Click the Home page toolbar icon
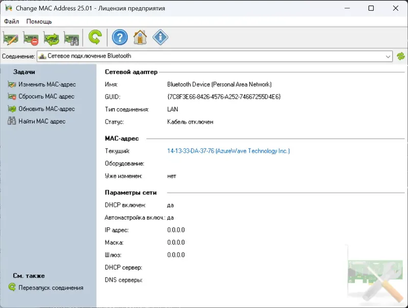The width and height of the screenshot is (408, 308). 139,38
